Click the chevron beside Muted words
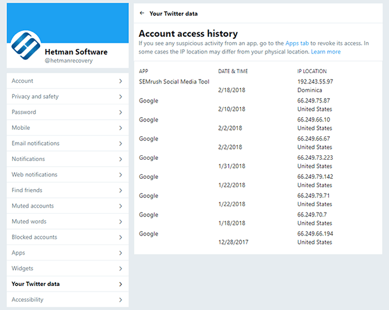The image size is (389, 310). 121,222
